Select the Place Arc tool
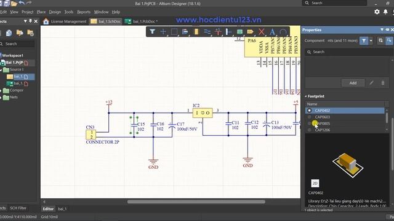The image size is (394, 221). point(283,32)
